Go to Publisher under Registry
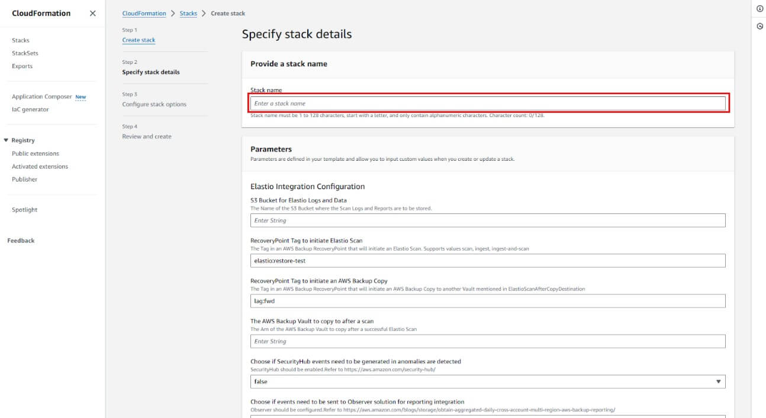766x418 pixels. pyautogui.click(x=24, y=179)
